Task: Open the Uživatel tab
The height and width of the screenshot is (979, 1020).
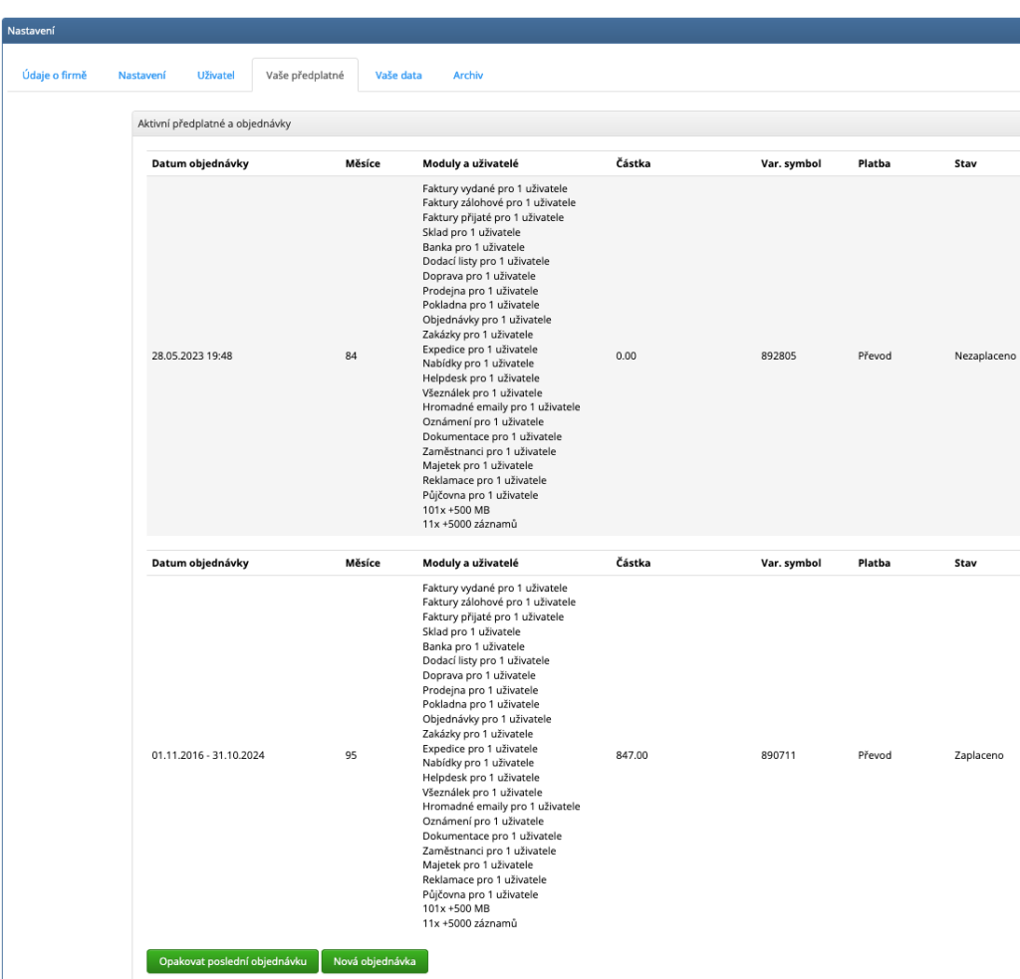Action: click(216, 76)
